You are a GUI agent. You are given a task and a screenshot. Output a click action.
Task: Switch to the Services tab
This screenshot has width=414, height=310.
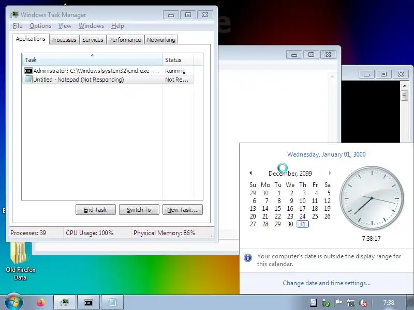[x=93, y=40]
